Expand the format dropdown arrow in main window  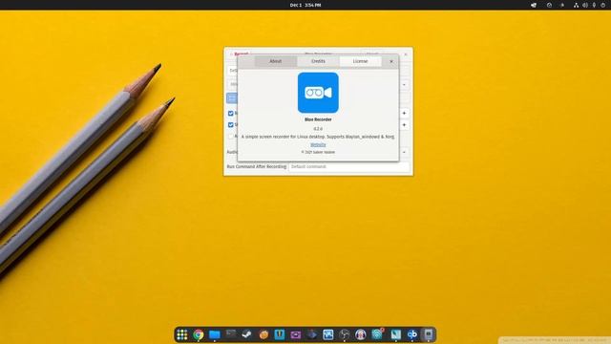pos(404,85)
